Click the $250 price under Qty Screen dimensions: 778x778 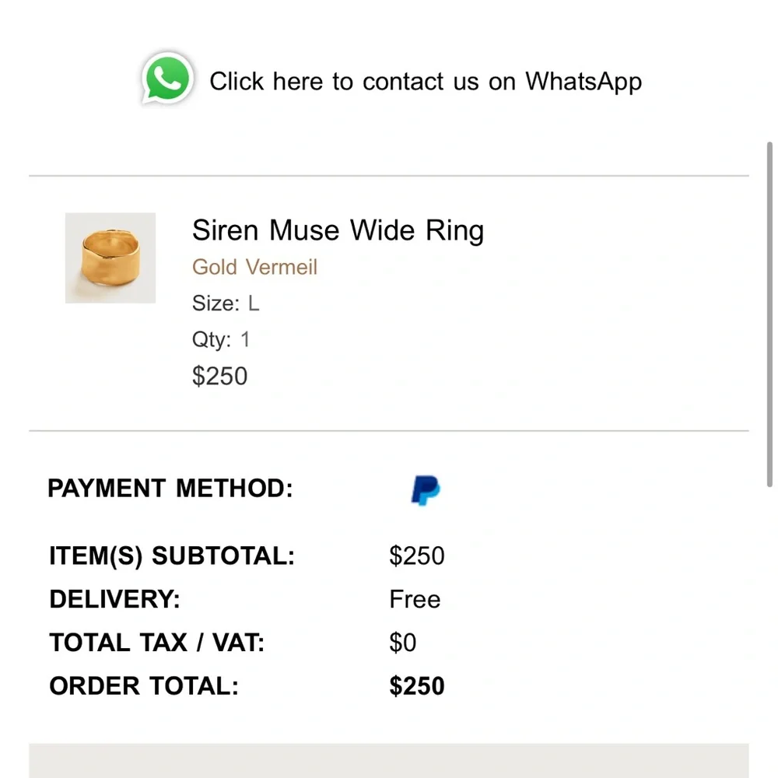(x=219, y=376)
